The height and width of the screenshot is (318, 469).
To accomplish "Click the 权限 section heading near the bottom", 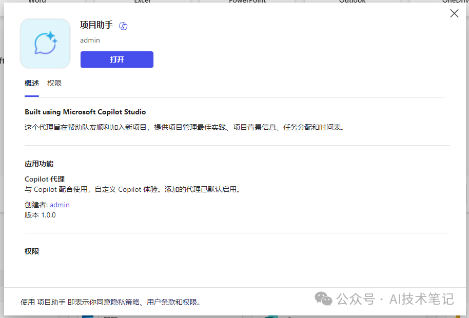I will pyautogui.click(x=32, y=251).
